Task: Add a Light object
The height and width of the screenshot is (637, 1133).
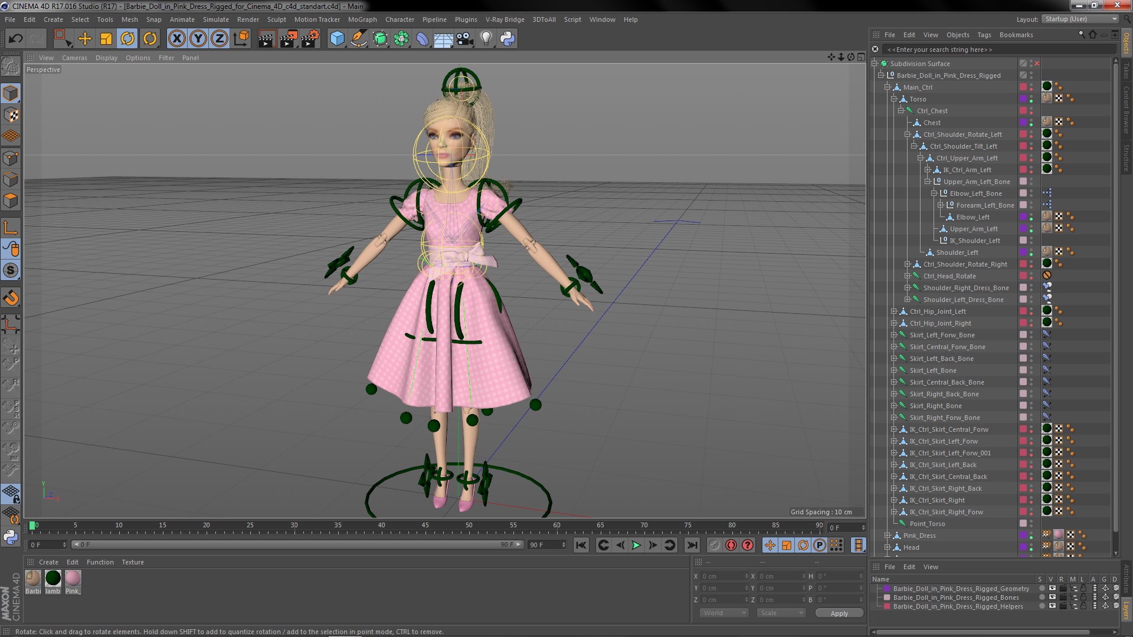Action: (486, 39)
